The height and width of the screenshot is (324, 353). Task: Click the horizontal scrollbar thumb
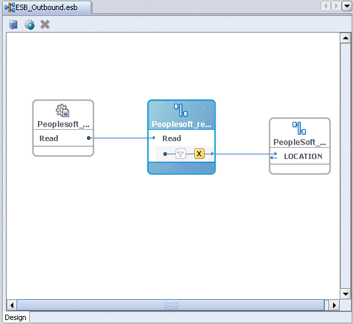click(171, 305)
